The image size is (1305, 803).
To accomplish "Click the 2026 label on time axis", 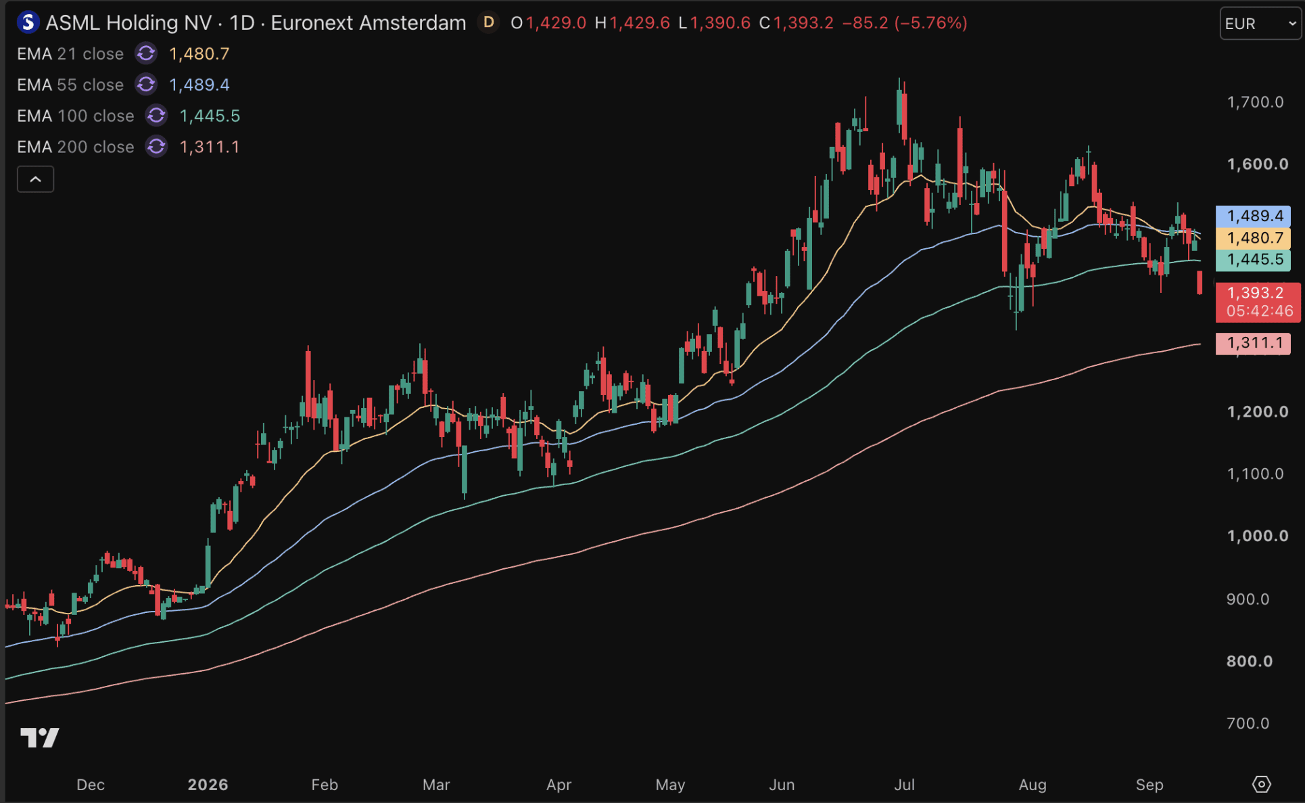I will 208,785.
